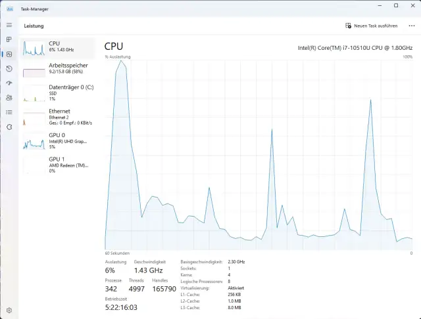This screenshot has width=421, height=319.
Task: Select Datenträger 0 (C:) entry
Action: (57, 93)
